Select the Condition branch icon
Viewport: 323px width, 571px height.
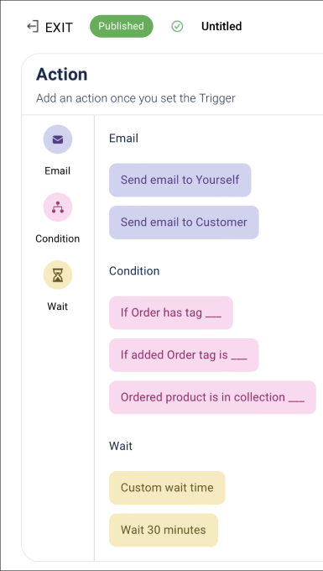(x=58, y=207)
